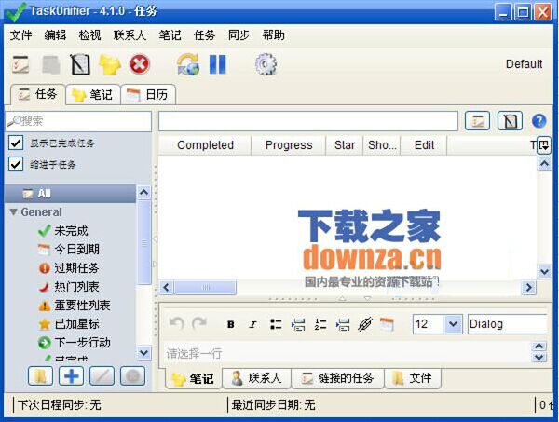Click the yellow shirt toolbar icon
Image resolution: width=559 pixels, height=422 pixels.
click(x=110, y=64)
